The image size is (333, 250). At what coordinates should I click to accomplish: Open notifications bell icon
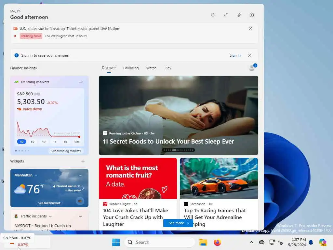pos(311,242)
